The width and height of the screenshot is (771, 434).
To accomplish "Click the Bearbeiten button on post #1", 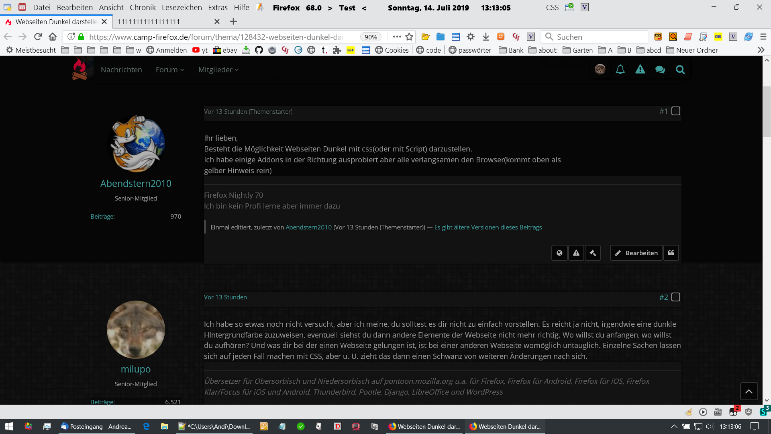I will tap(636, 253).
